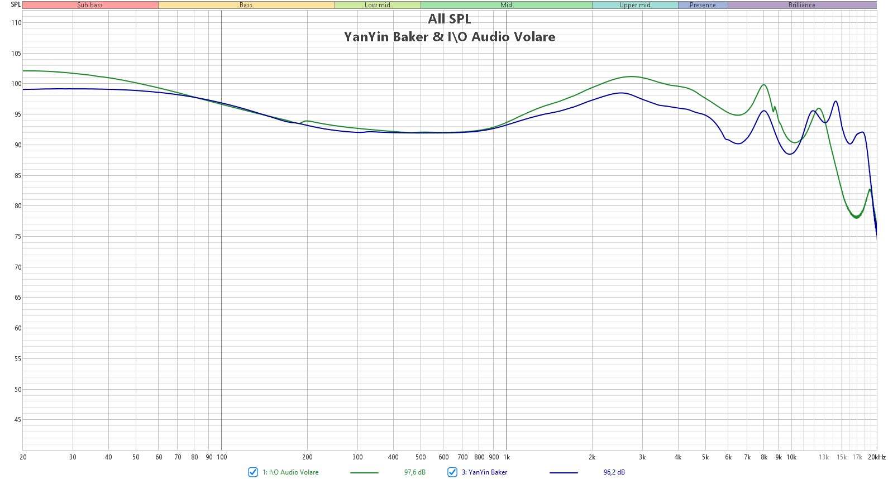Image resolution: width=888 pixels, height=479 pixels.
Task: Click the 96,2 dB legend value
Action: pos(614,472)
